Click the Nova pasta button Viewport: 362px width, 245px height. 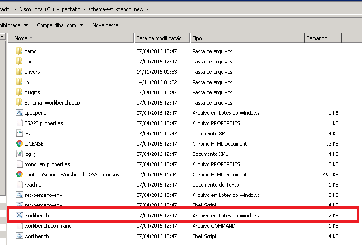click(105, 25)
